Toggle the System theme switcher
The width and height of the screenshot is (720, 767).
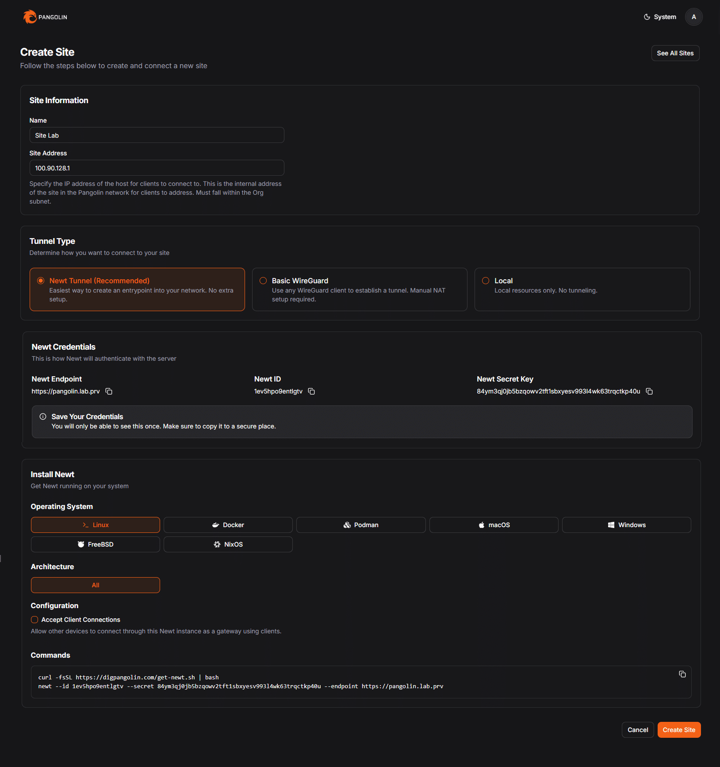click(x=659, y=17)
